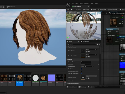Focus the console command input field
This screenshot has width=125, height=94.
point(108,87)
